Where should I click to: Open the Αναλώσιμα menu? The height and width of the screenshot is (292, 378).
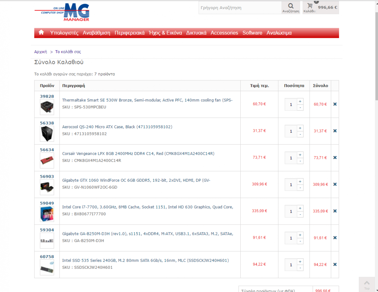pyautogui.click(x=279, y=33)
